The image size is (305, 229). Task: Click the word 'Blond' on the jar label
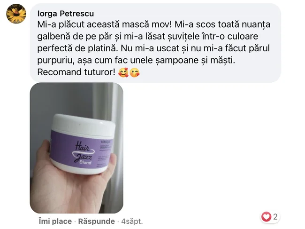85,162
